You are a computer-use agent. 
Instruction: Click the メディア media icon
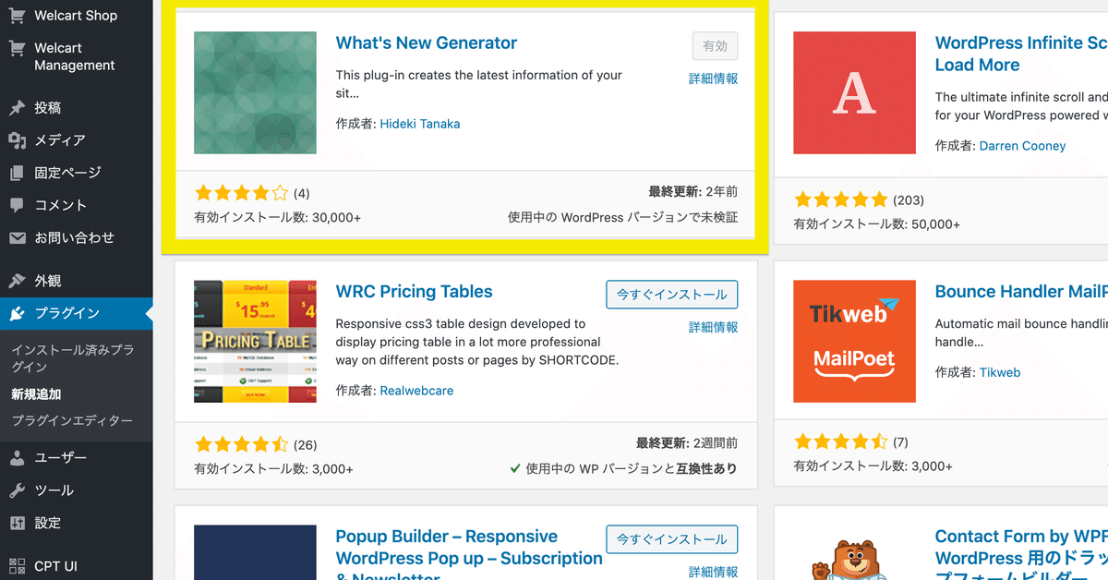[x=17, y=140]
